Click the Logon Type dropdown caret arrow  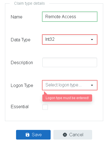click(92, 85)
